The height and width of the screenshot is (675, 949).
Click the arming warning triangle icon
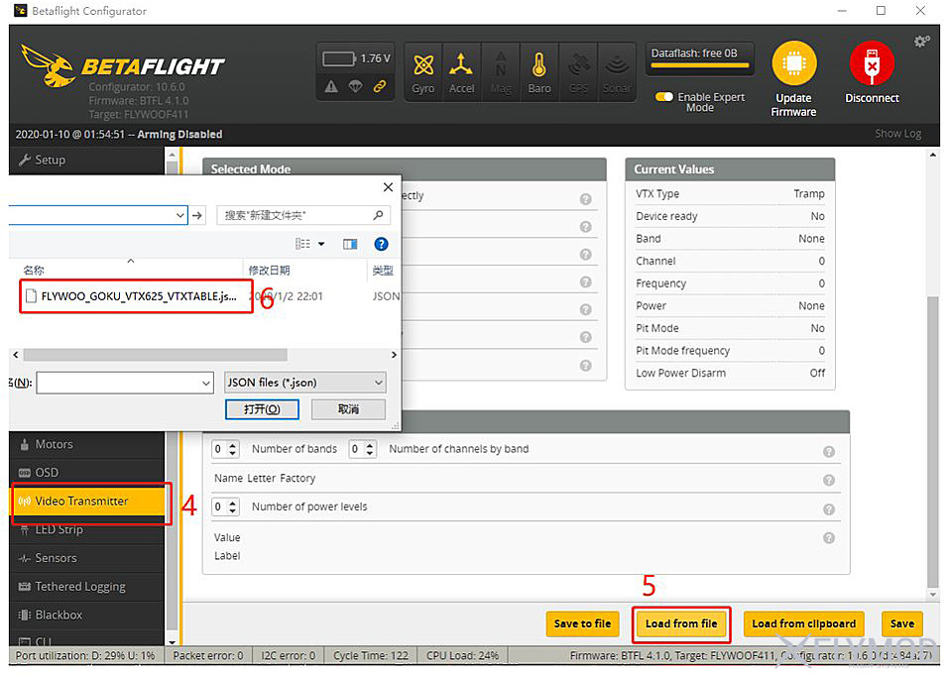331,87
